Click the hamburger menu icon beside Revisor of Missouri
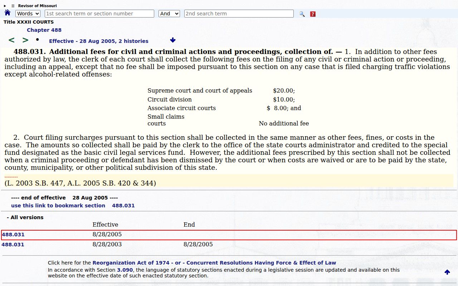The image size is (458, 286). [13, 6]
